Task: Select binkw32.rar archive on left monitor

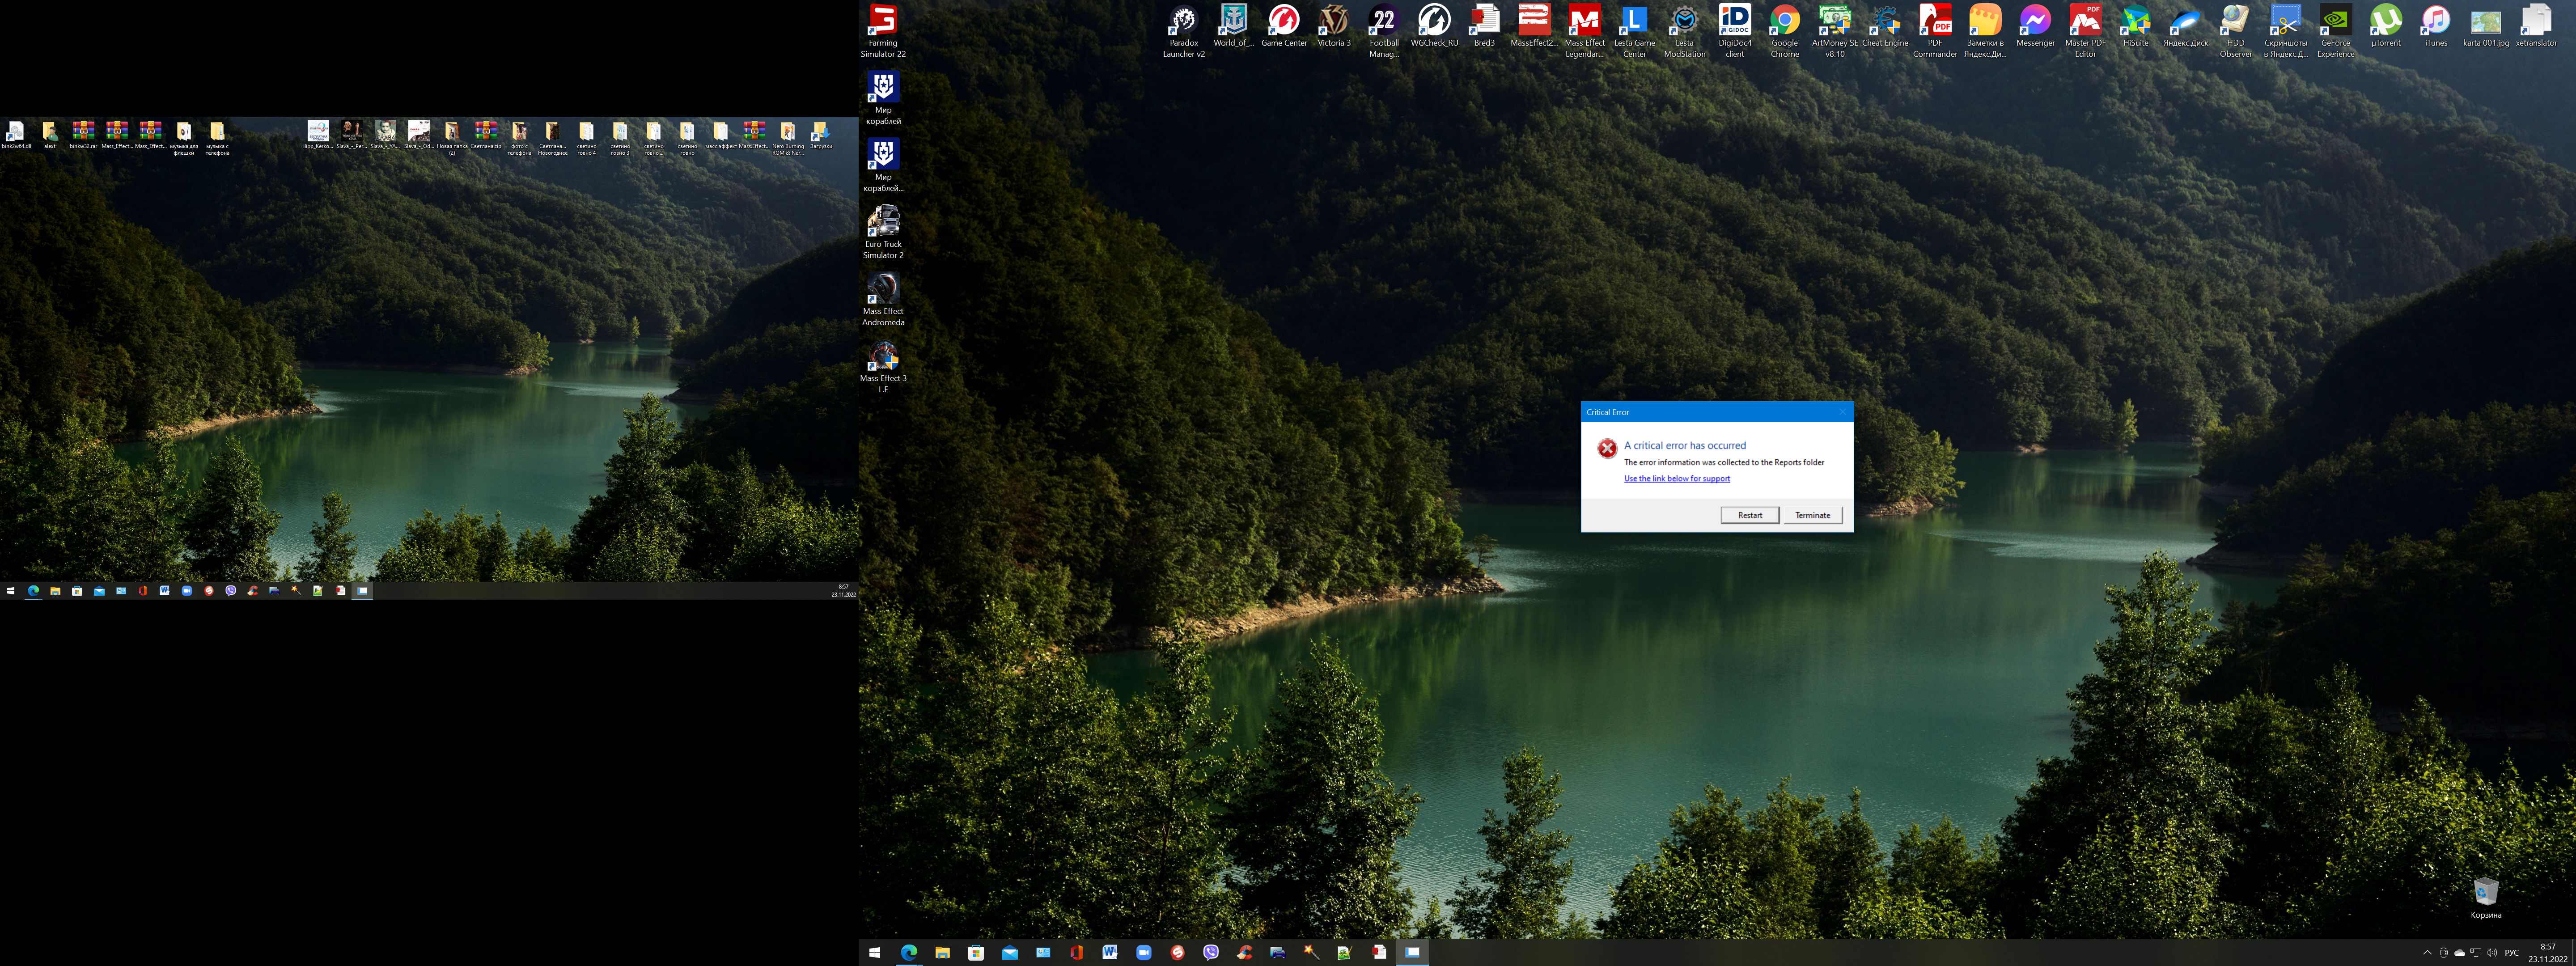Action: [83, 135]
